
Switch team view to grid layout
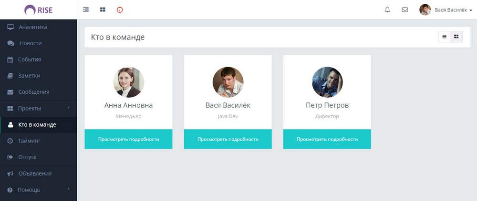pos(456,37)
